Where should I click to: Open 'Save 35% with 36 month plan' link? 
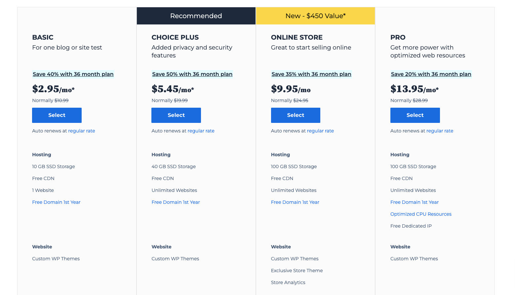click(x=311, y=74)
